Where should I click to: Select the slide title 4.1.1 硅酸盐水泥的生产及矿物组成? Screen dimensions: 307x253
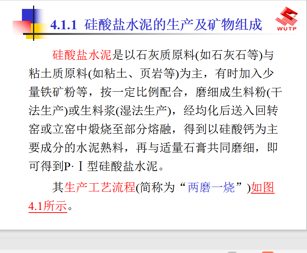pyautogui.click(x=156, y=24)
